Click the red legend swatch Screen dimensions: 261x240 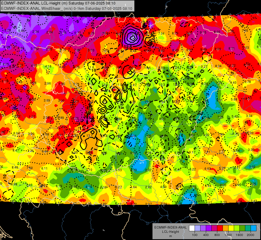click(220, 228)
